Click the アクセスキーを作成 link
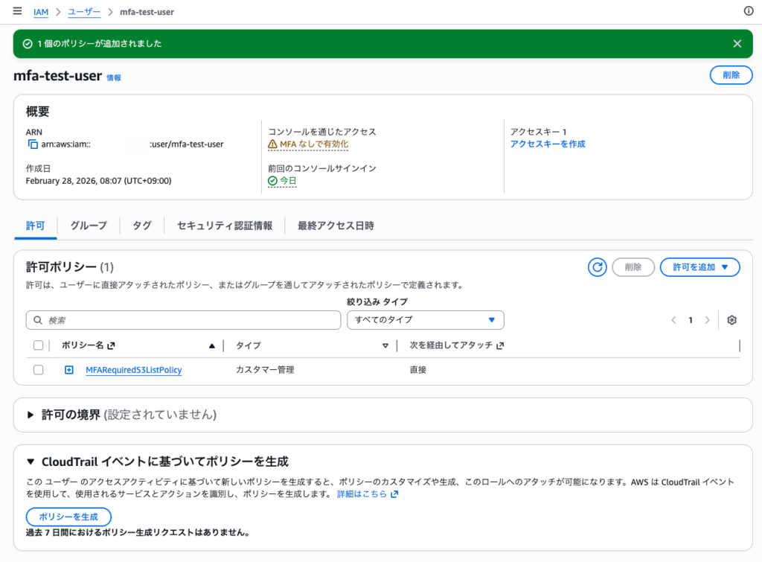 pos(547,144)
